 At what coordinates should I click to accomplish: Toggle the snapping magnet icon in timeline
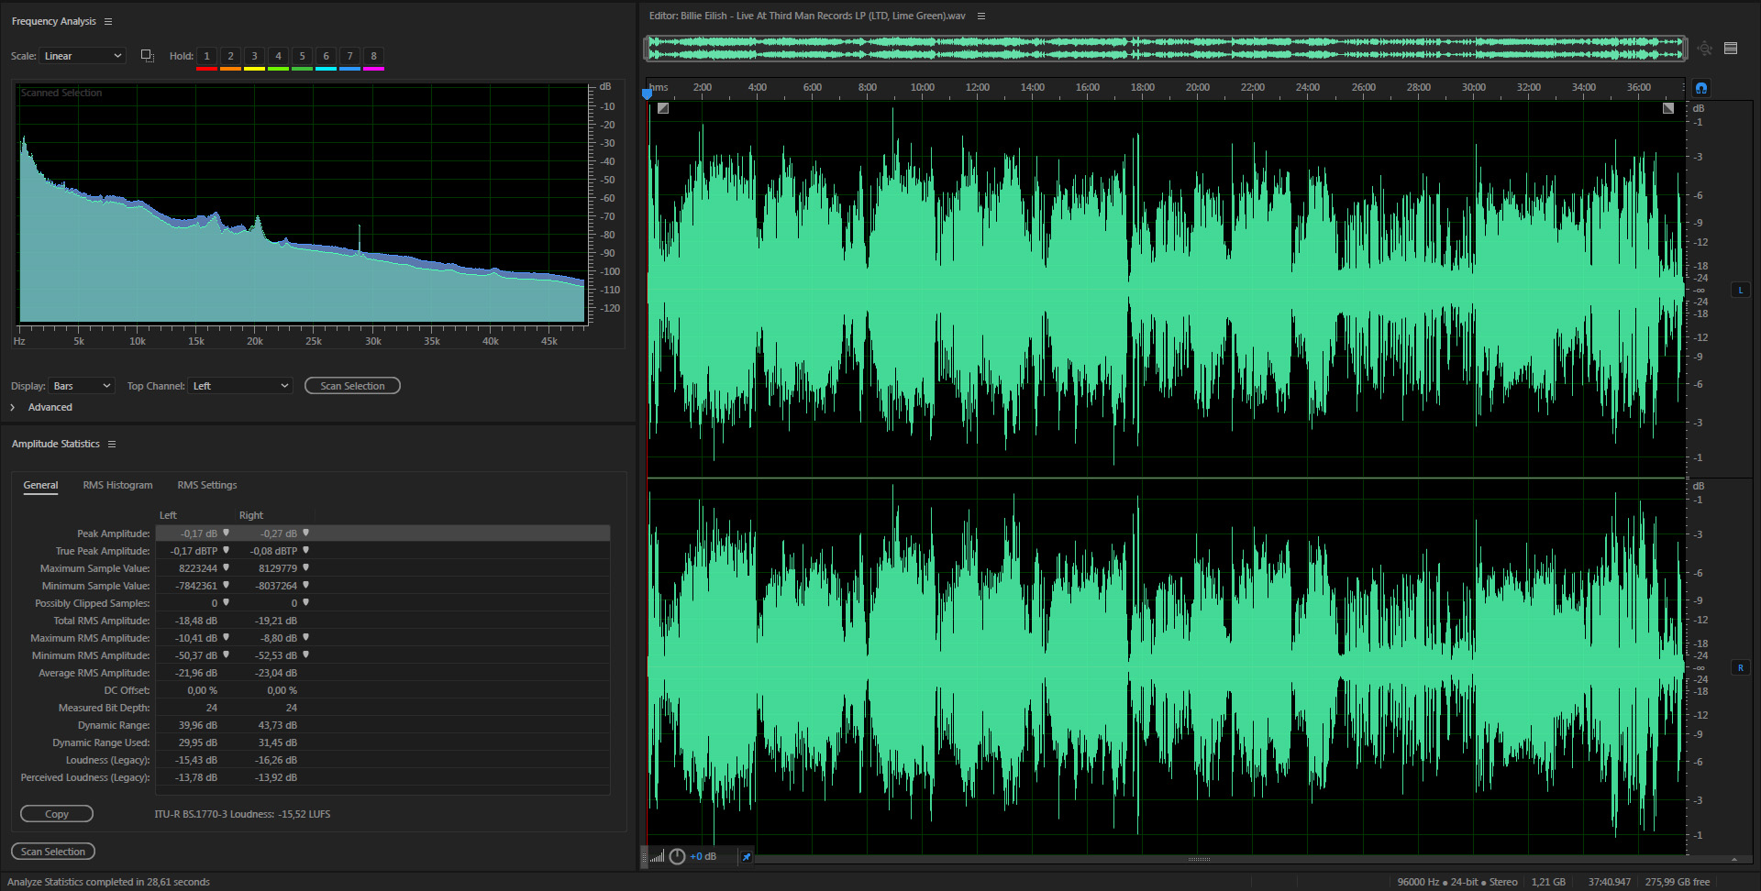pos(1701,88)
